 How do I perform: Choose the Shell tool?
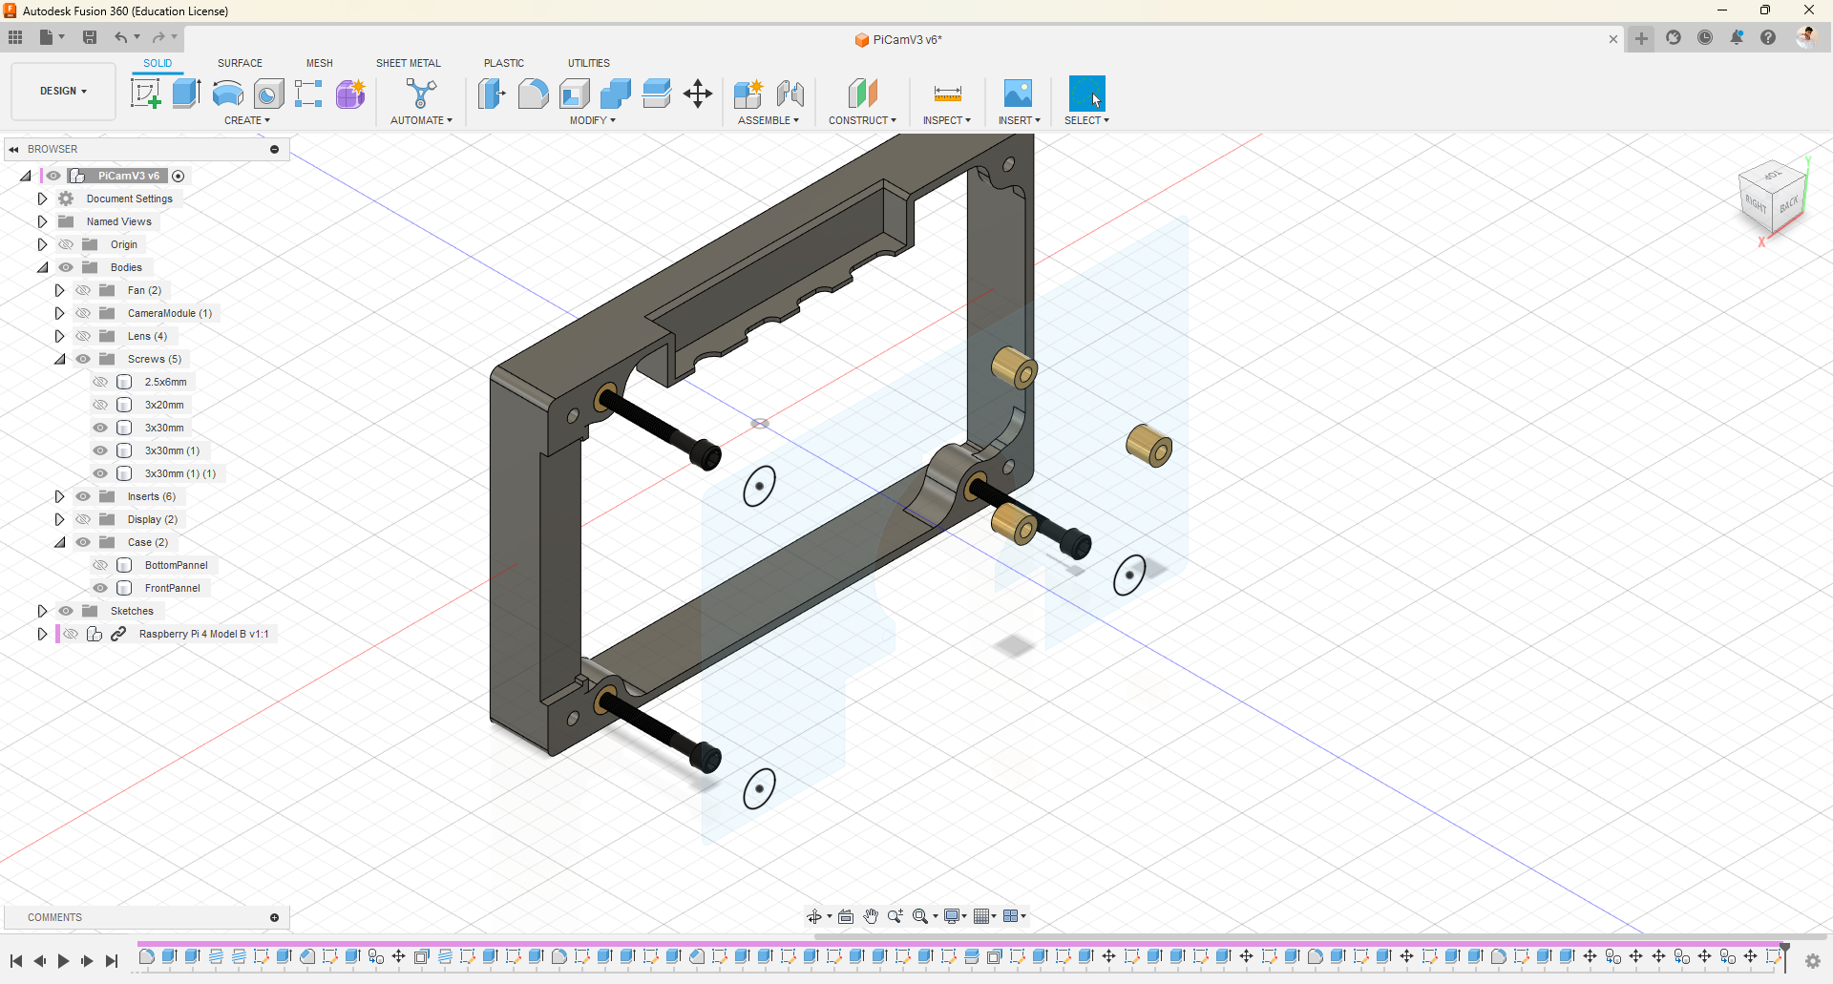pyautogui.click(x=574, y=94)
